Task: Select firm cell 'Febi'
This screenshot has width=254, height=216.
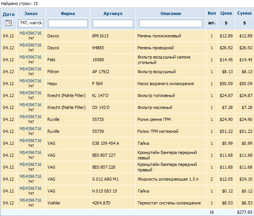Action: click(51, 60)
